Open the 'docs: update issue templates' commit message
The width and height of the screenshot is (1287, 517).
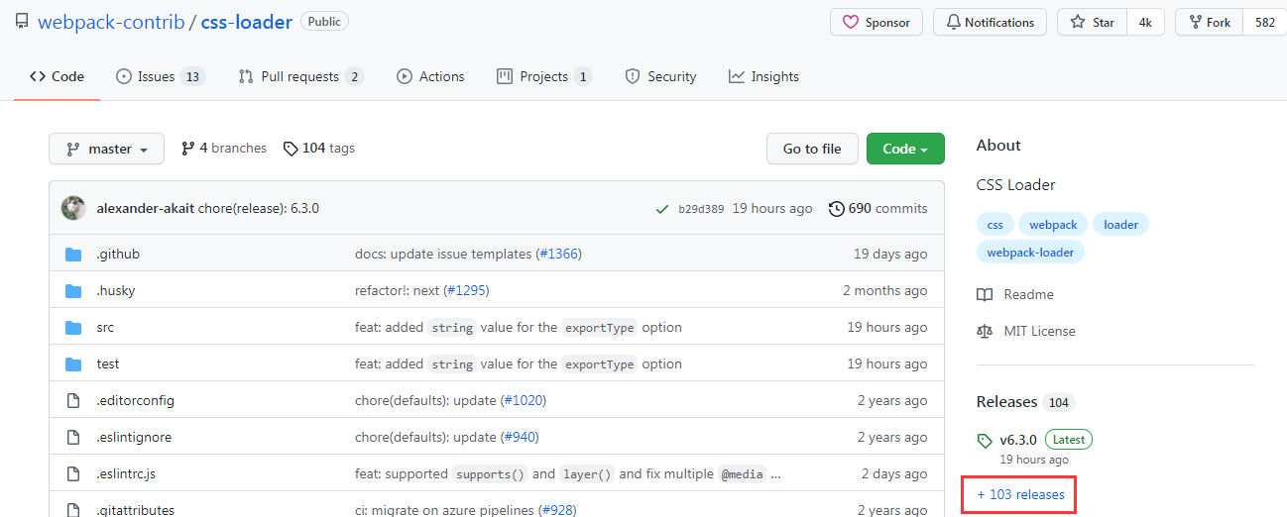pyautogui.click(x=443, y=254)
